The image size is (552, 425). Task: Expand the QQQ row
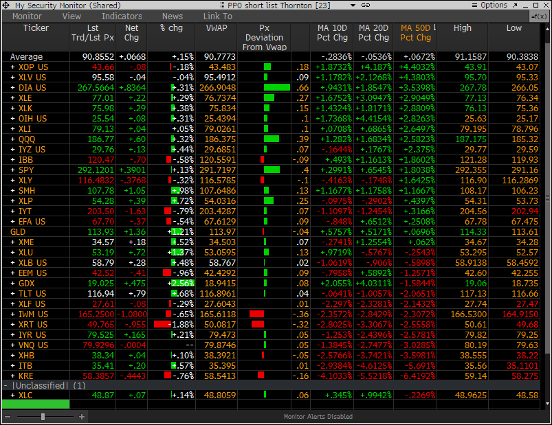13,139
